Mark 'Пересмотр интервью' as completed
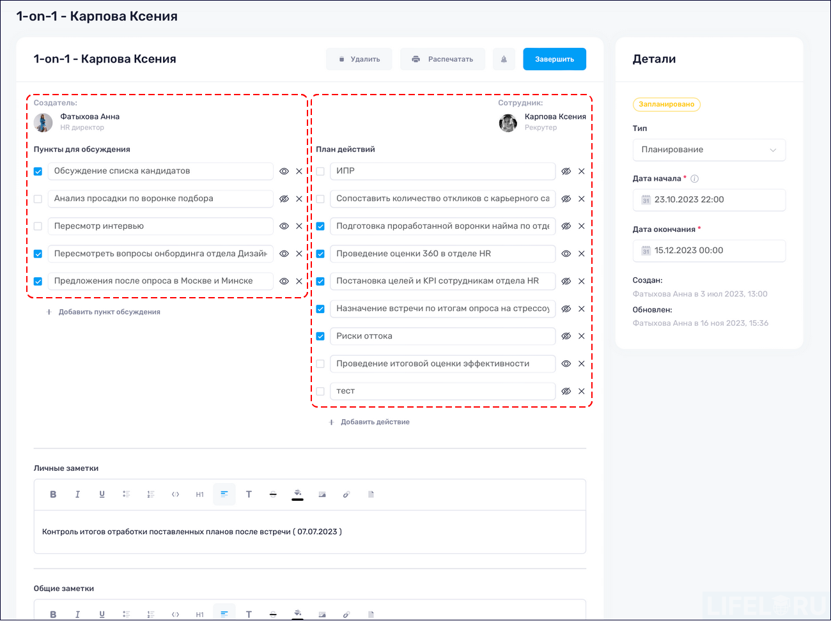 (x=38, y=226)
